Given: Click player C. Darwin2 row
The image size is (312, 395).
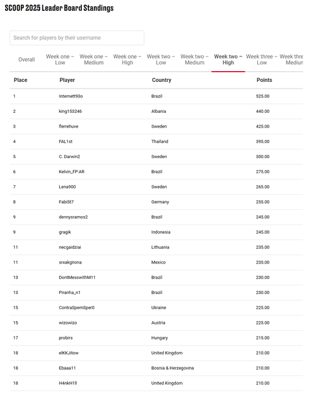Looking at the screenshot, I should click(x=156, y=157).
